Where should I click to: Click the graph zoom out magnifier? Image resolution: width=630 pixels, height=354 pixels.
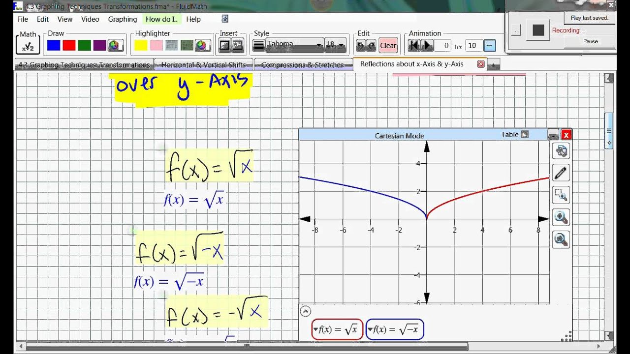tap(561, 239)
